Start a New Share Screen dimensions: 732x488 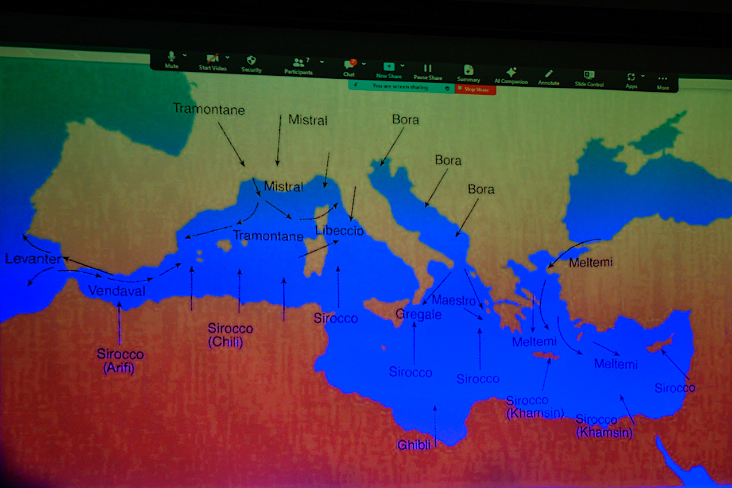(x=389, y=70)
